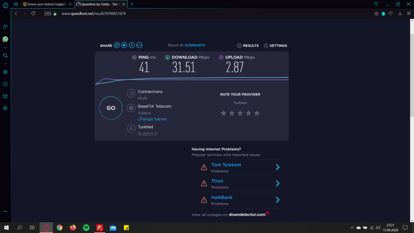Open the HalkBank problems link
The width and height of the screenshot is (414, 233).
point(222,197)
